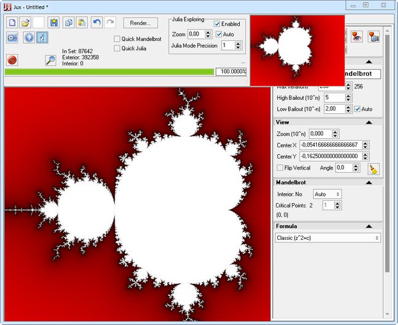Click the heart-and-eye favorite view icon
Image resolution: width=398 pixels, height=325 pixels.
pos(357,37)
